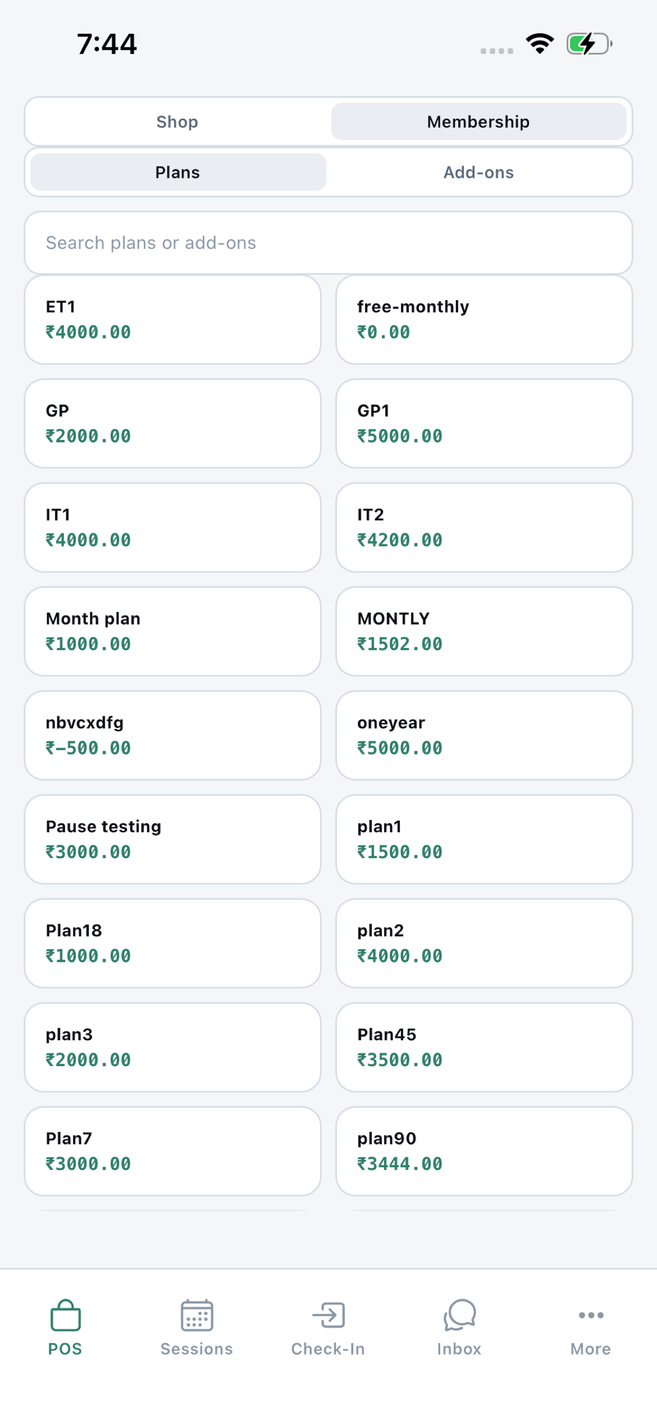
Task: Choose the nbvcxdfg plan card
Action: click(173, 735)
